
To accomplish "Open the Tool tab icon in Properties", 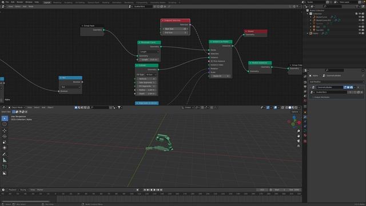I will tap(305, 77).
